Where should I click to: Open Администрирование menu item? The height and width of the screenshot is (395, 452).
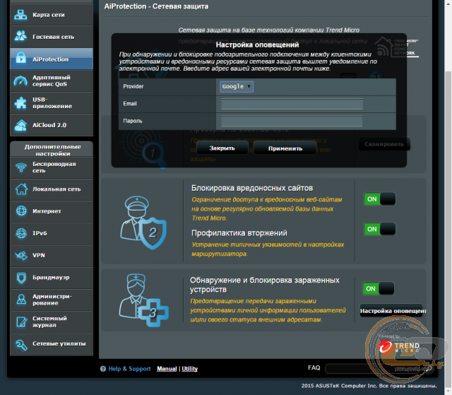[x=52, y=300]
